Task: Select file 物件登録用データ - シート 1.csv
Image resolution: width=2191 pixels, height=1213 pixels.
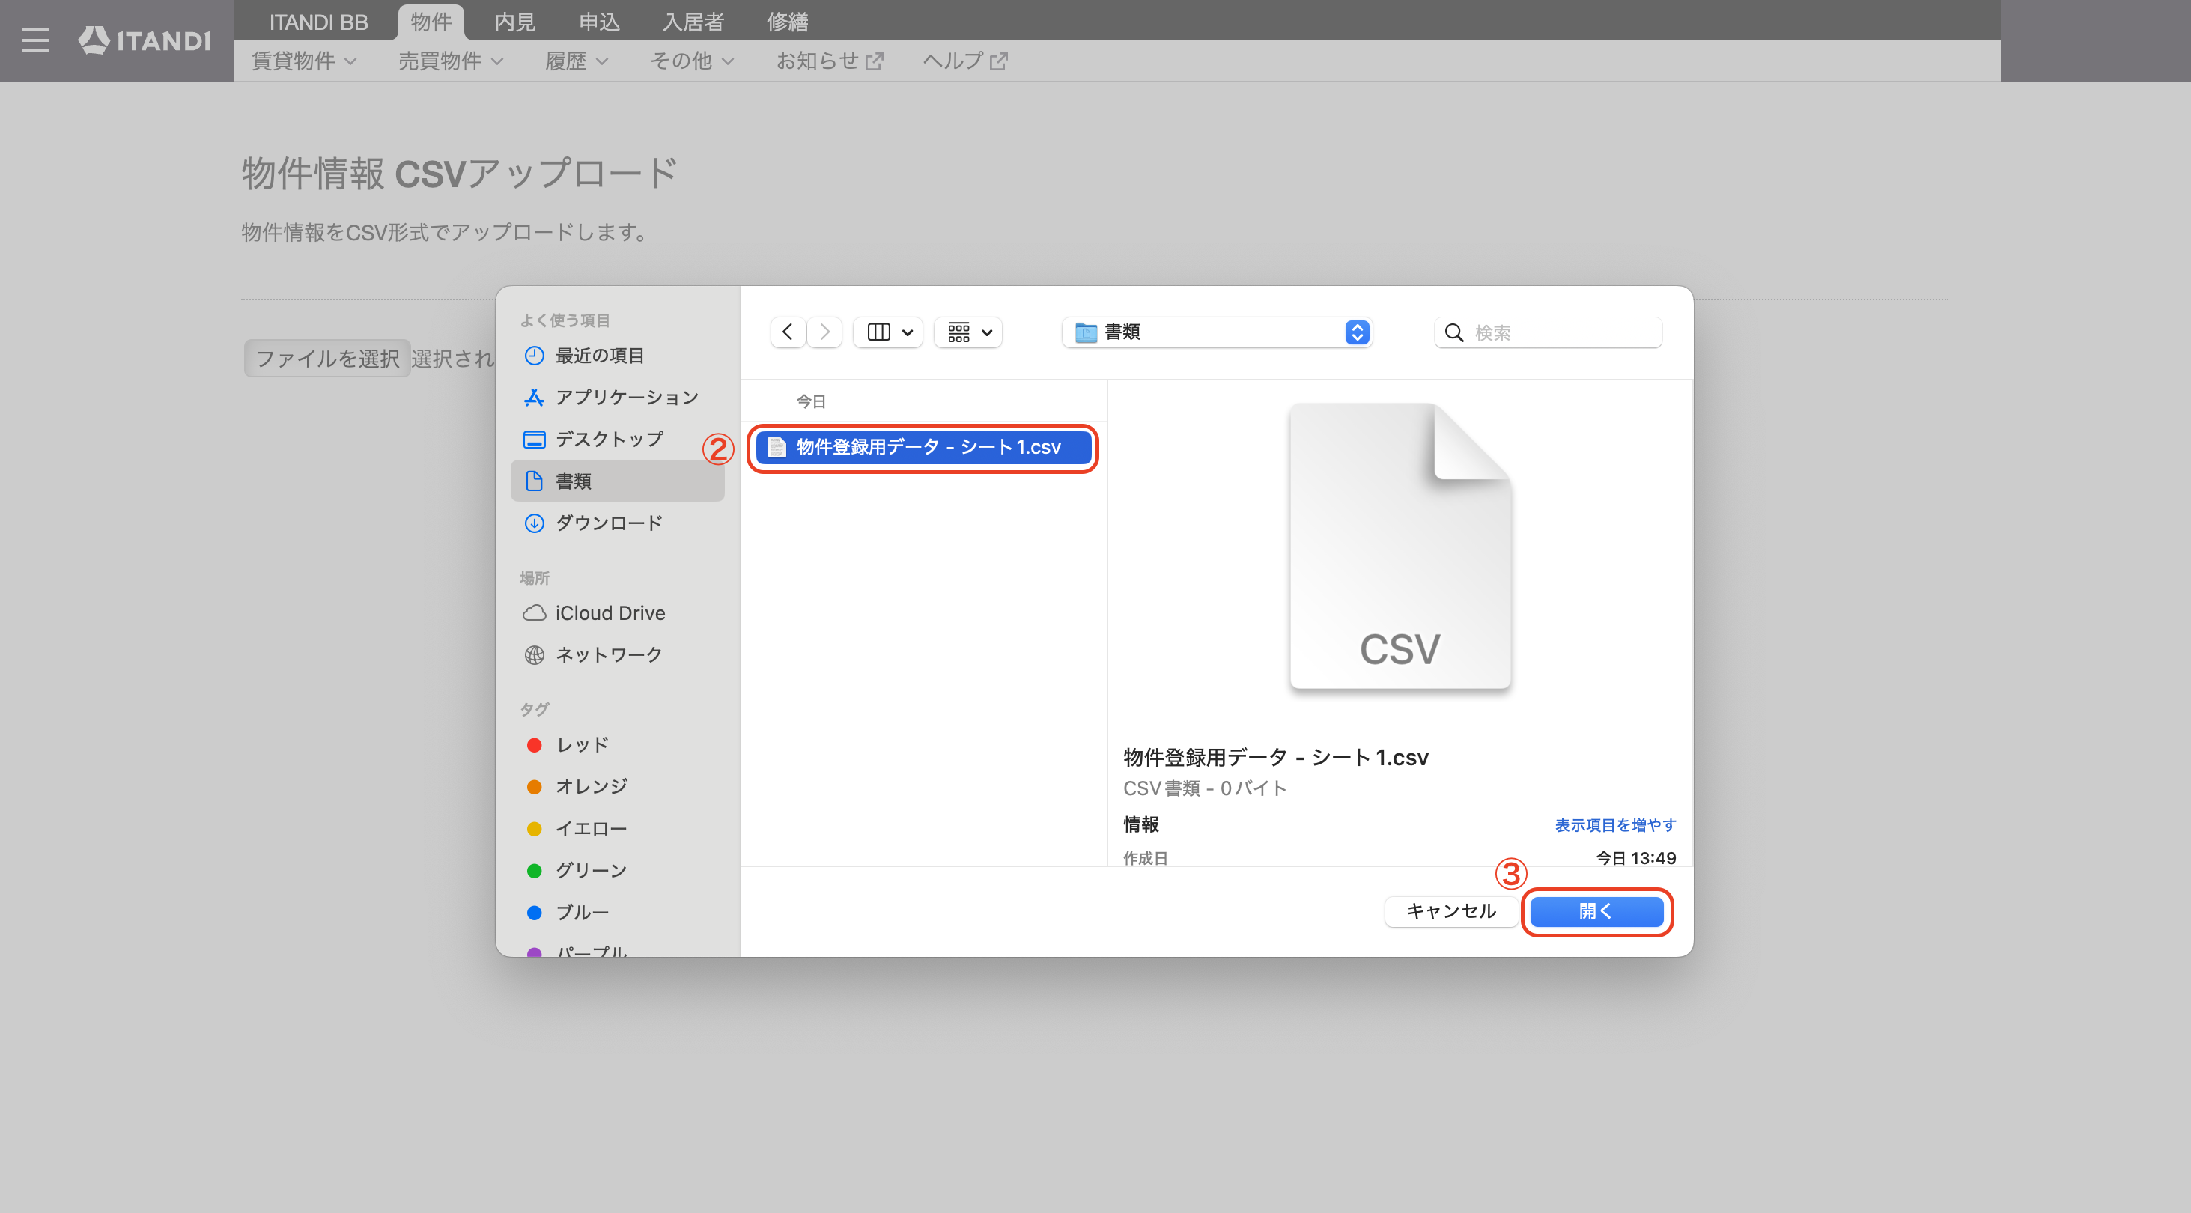Action: click(924, 446)
